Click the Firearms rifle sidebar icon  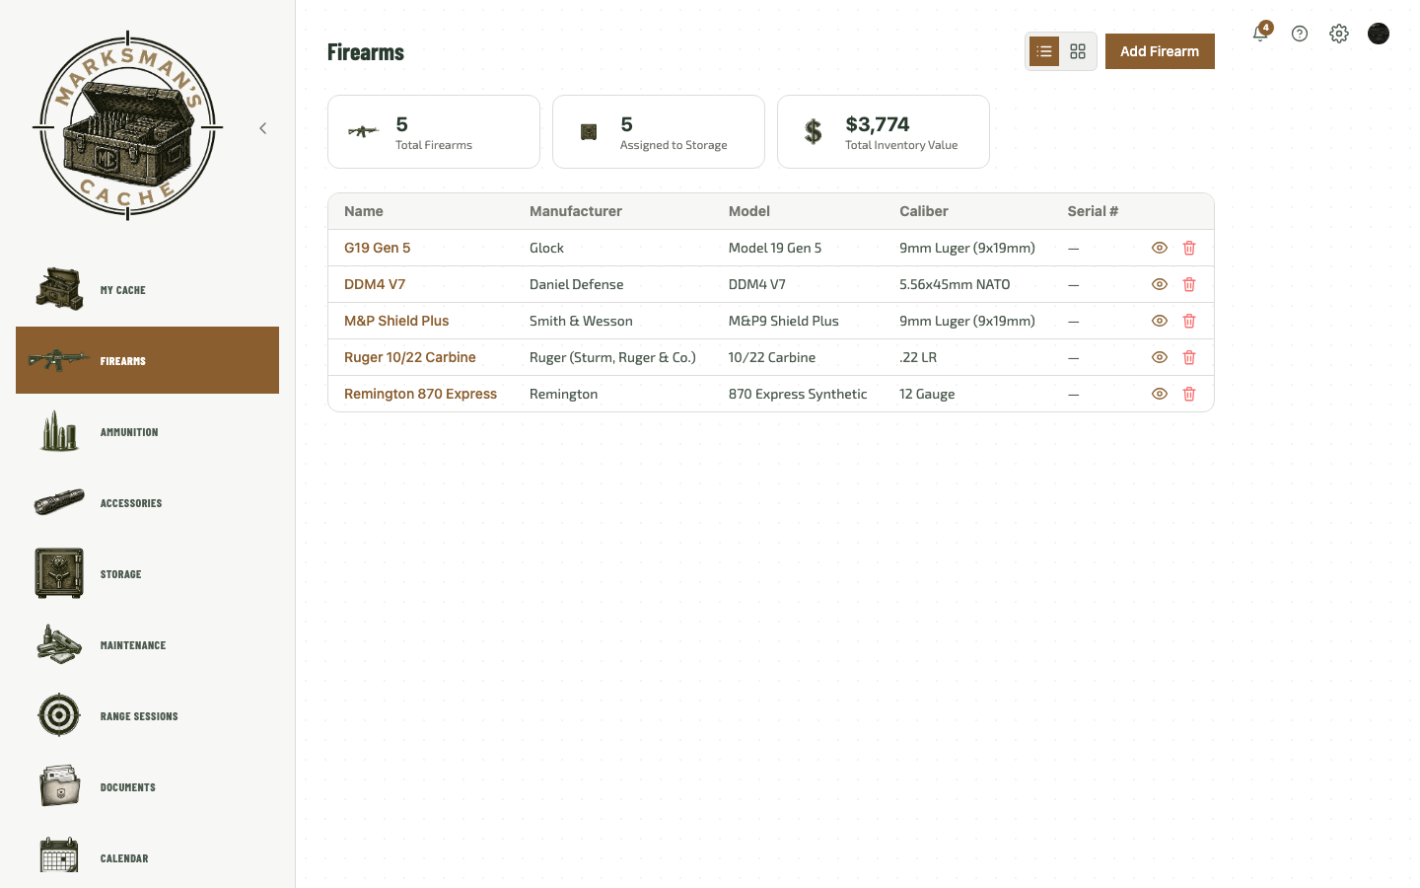tap(59, 360)
